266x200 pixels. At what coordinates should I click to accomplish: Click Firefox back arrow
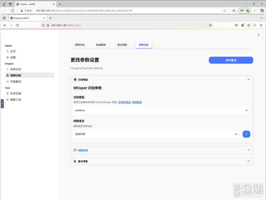[5, 25]
